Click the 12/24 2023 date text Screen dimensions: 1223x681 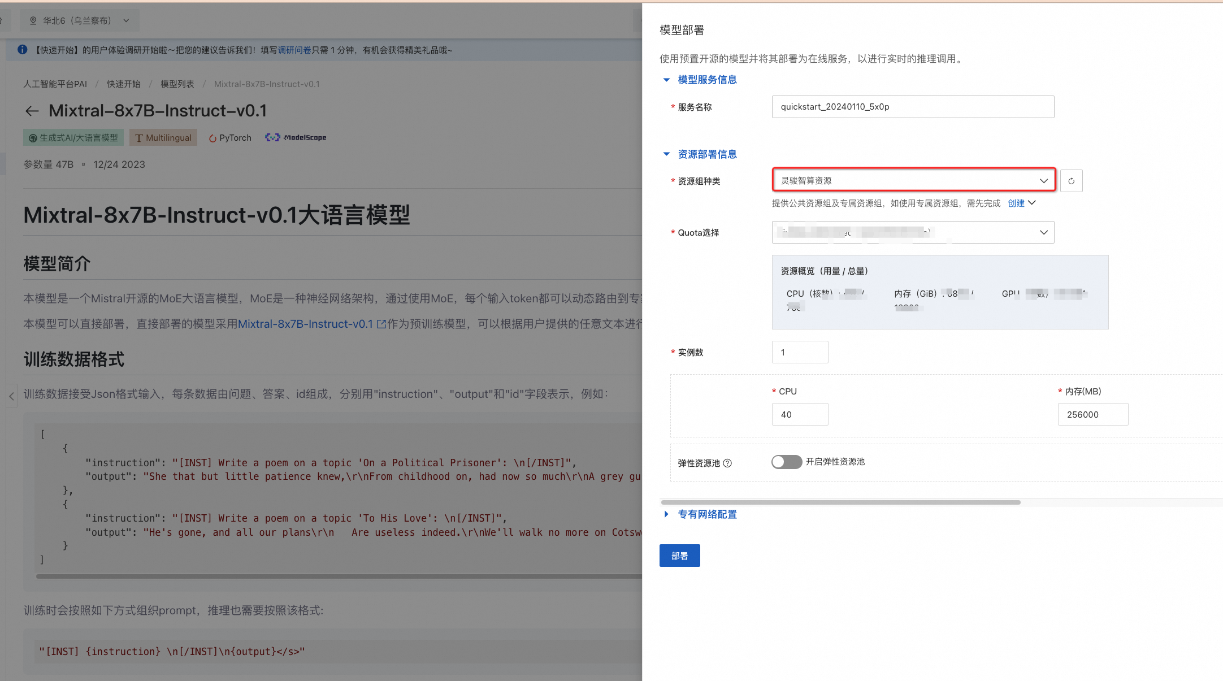pos(119,164)
